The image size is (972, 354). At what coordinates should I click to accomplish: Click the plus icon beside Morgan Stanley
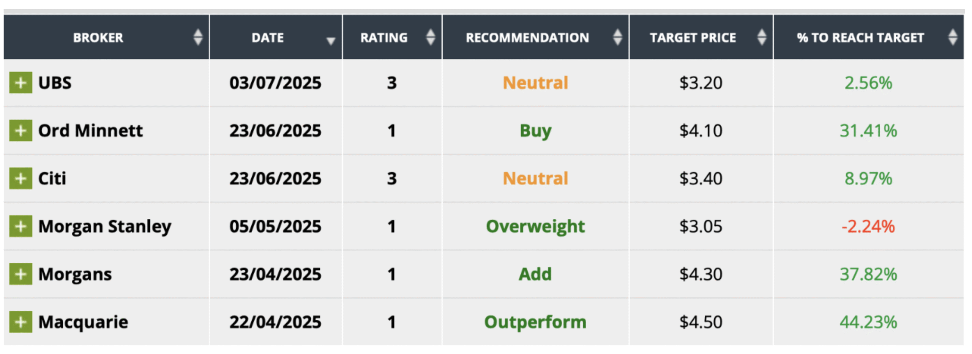21,226
